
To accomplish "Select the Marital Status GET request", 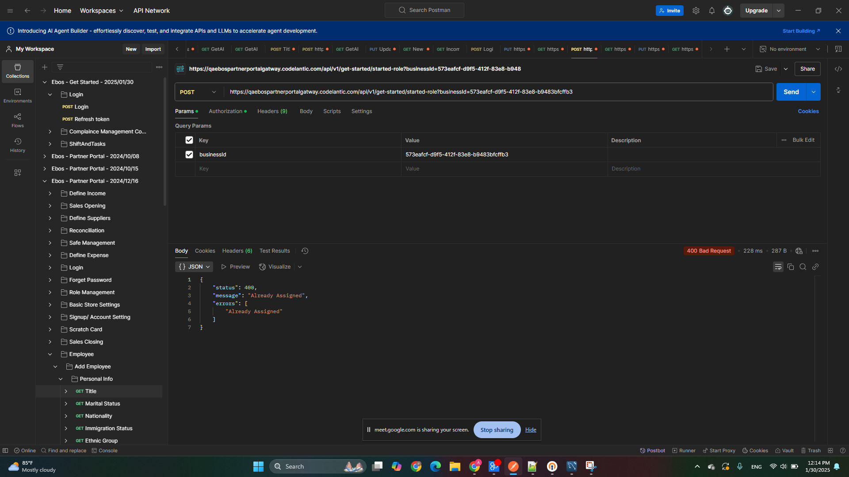I will point(98,404).
